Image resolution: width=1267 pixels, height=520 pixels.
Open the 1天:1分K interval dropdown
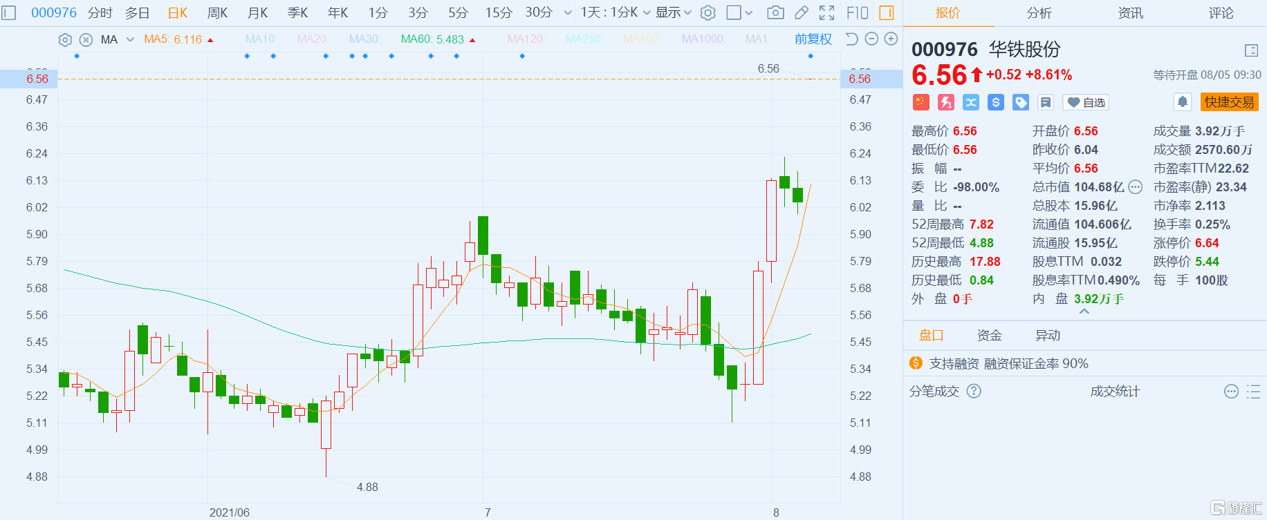[x=615, y=12]
